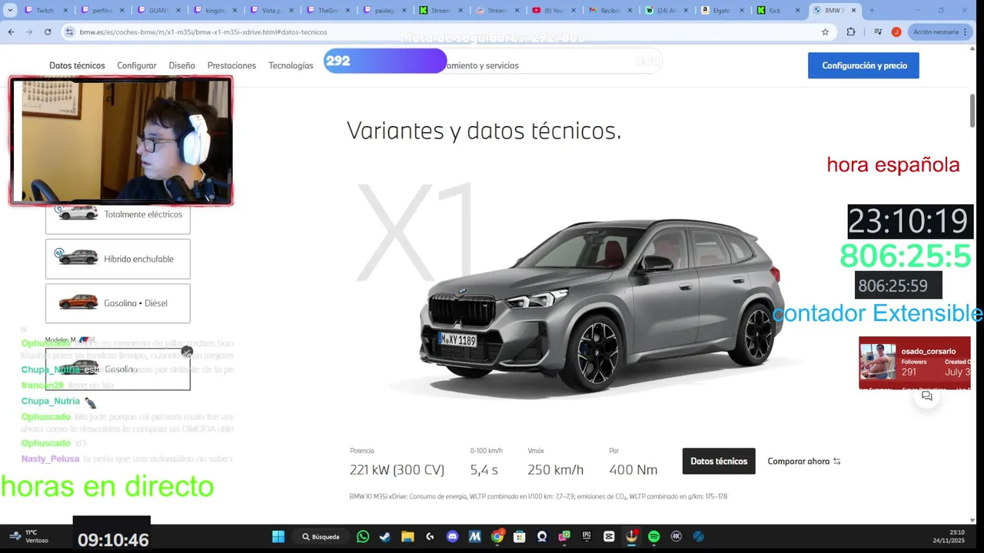Open Logitech G HUB taskbar icon
Screen dimensions: 984x553
pos(430,537)
